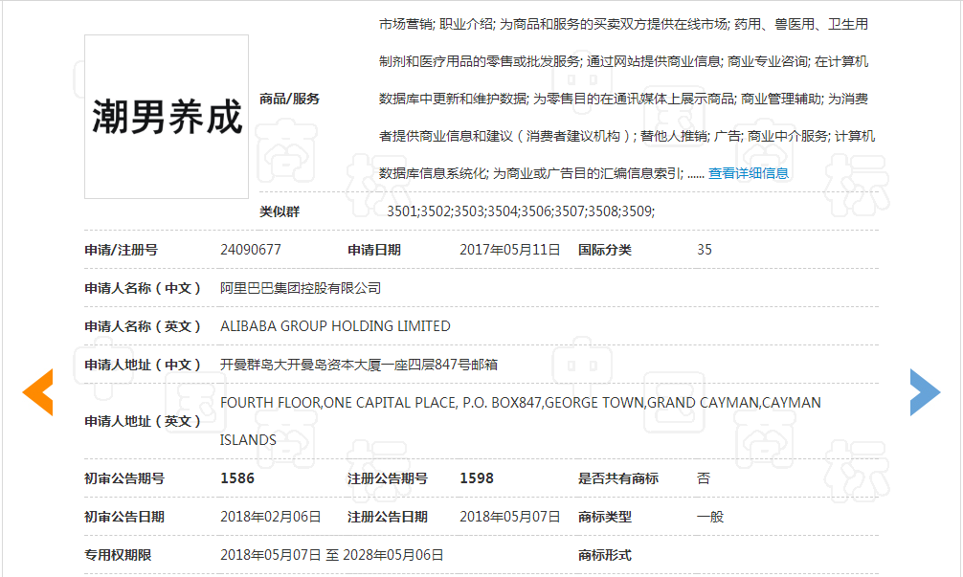Click the 申请/注册号 label
The width and height of the screenshot is (963, 577).
click(121, 251)
